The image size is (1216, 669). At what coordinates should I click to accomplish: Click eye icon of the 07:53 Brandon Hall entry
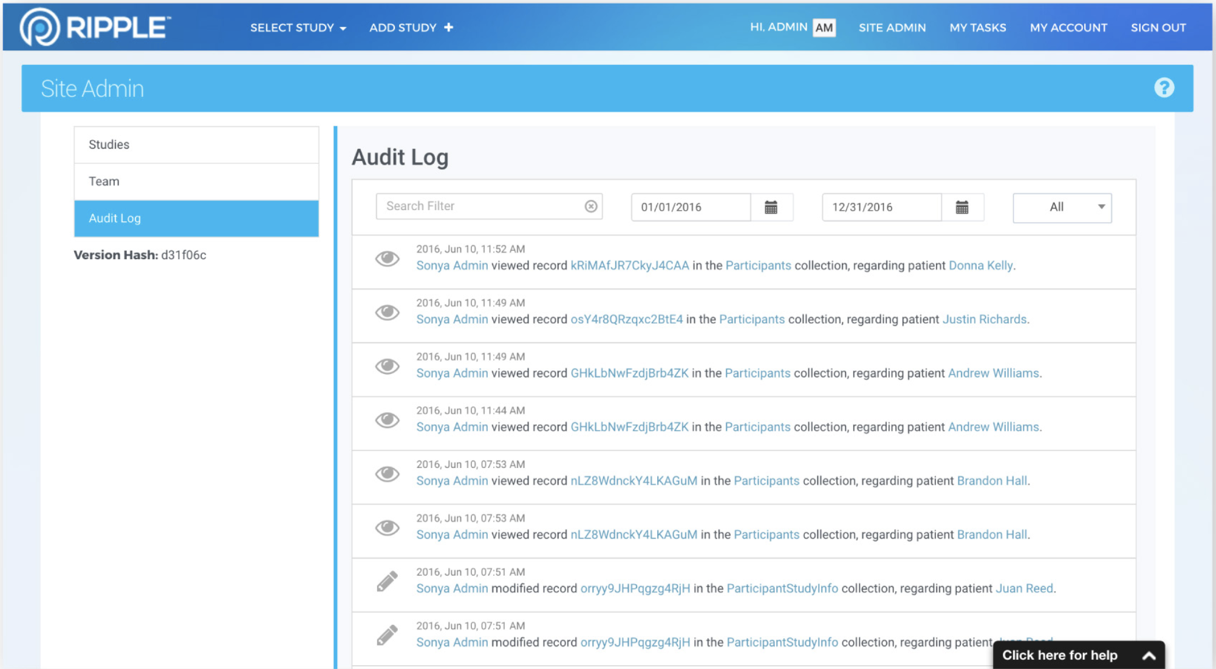(x=387, y=474)
